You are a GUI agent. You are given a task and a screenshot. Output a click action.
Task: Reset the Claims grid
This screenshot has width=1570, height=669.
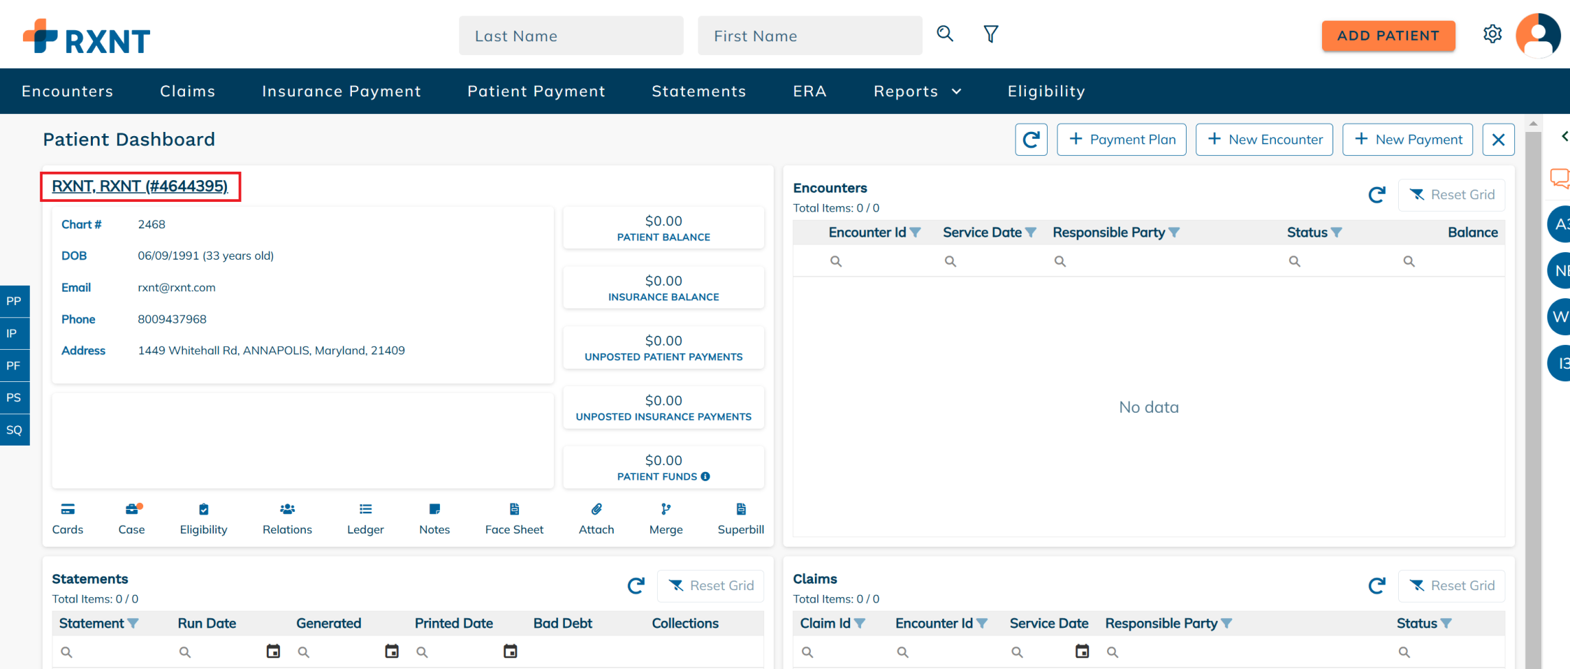pos(1451,586)
